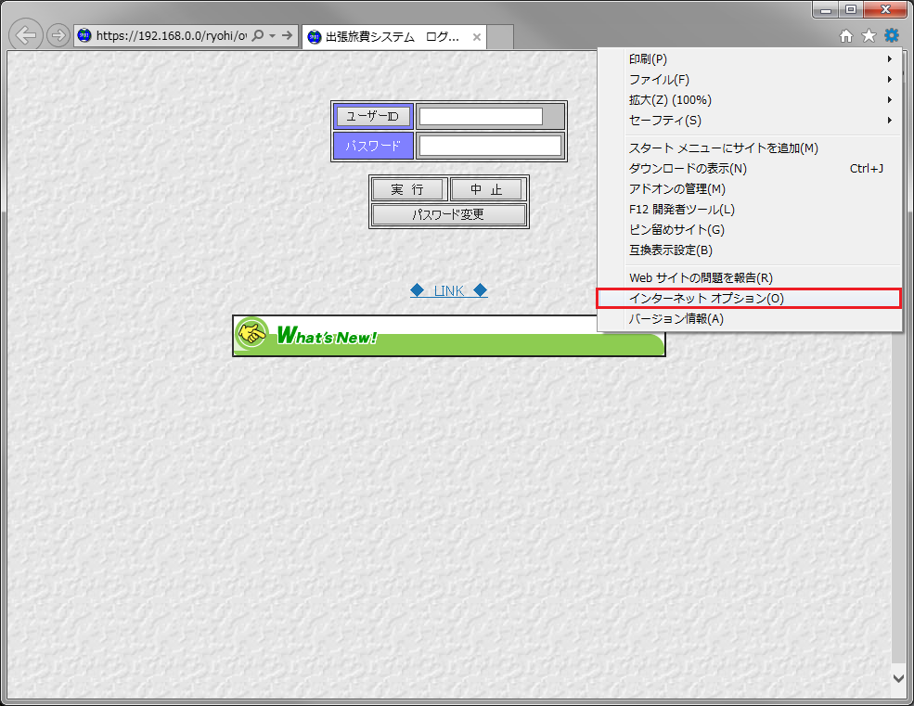Click the Home icon

[x=846, y=36]
